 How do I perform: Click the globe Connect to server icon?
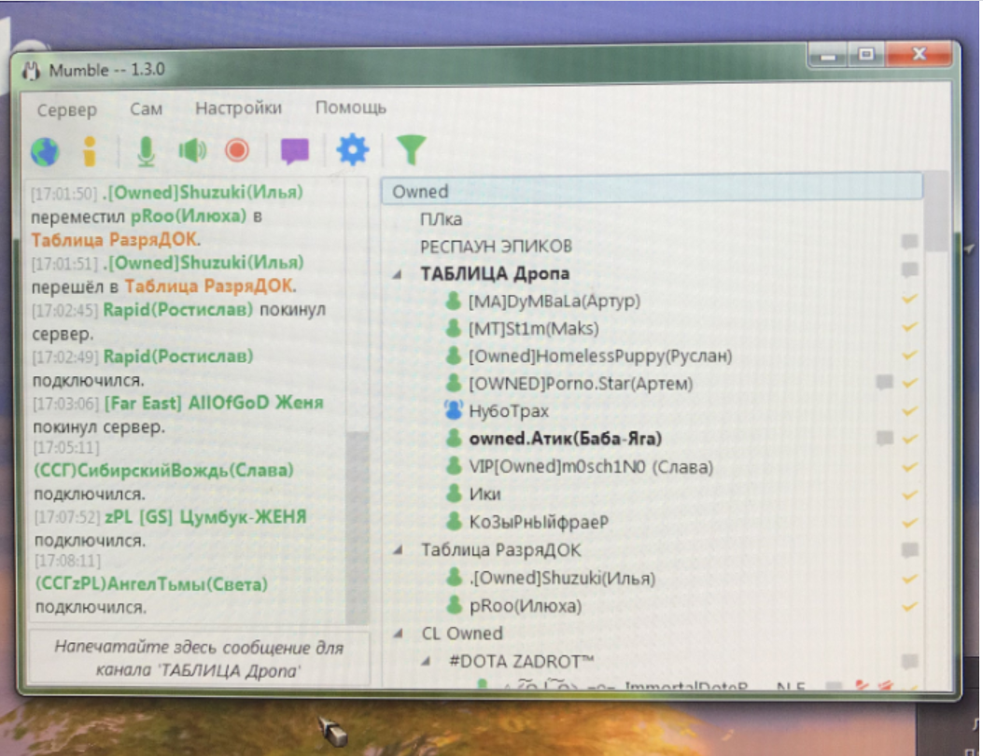click(x=44, y=150)
